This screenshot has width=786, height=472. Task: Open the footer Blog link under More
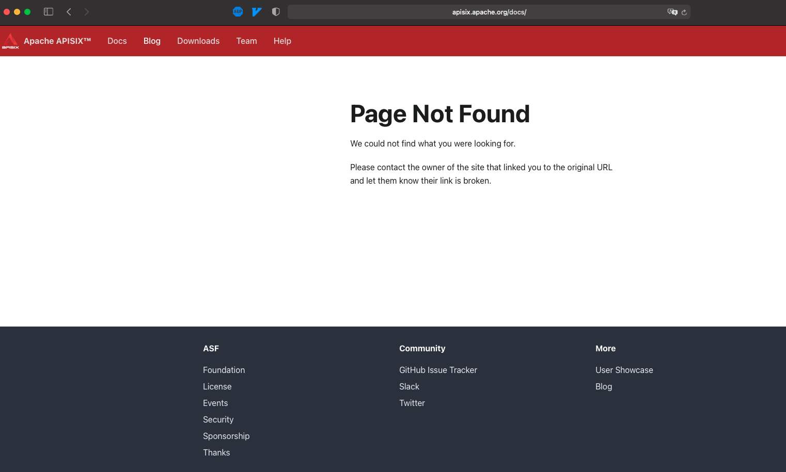point(604,386)
